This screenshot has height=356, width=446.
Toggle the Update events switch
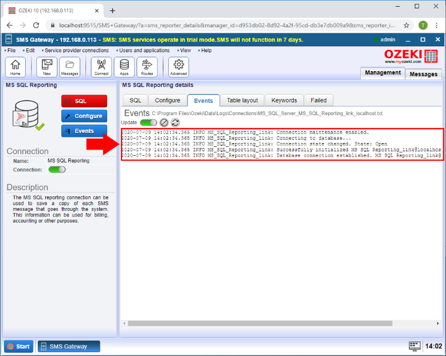coord(148,122)
